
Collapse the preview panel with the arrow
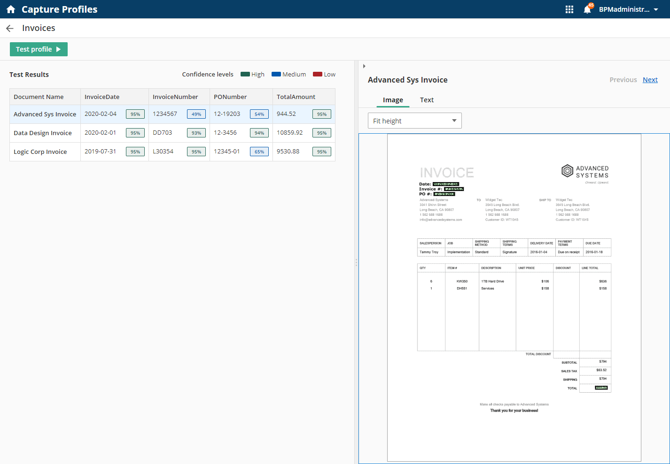pos(364,66)
